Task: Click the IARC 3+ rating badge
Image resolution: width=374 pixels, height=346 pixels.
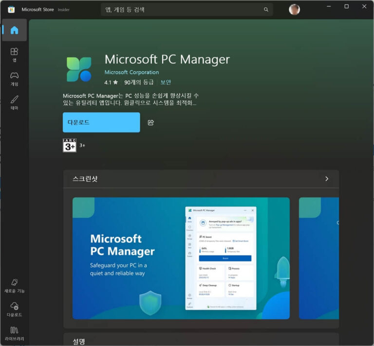Action: [70, 145]
